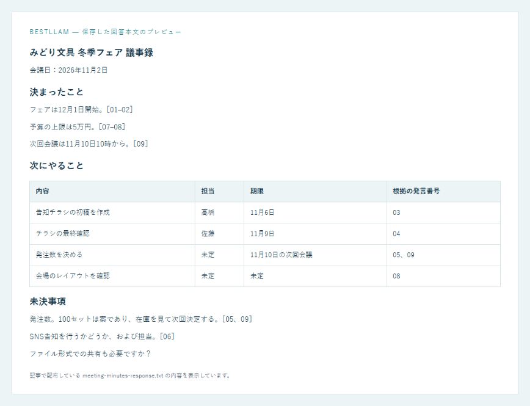This screenshot has width=530, height=406.
Task: Click the line 次回会議は11月10日10時から。[09]
Action: pyautogui.click(x=89, y=143)
